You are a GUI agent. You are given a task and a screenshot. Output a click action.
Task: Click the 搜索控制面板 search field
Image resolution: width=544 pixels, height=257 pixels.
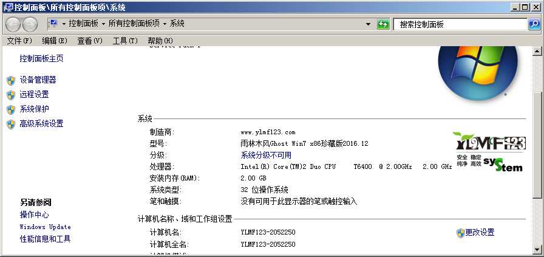click(460, 24)
